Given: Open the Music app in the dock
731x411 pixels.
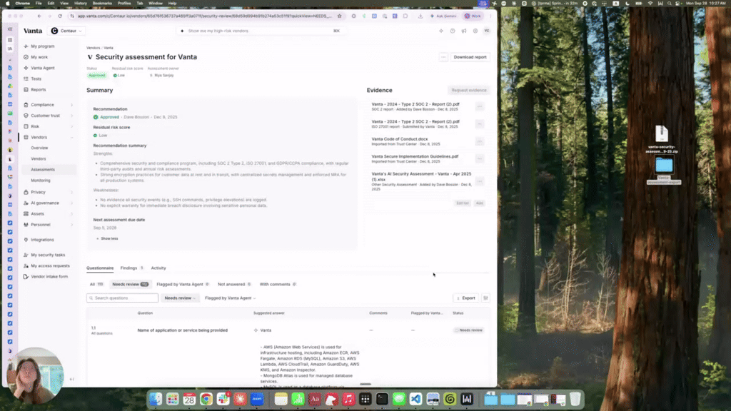Looking at the screenshot, I should pos(348,399).
